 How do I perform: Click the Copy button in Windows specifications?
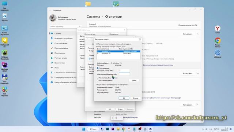point(188,73)
